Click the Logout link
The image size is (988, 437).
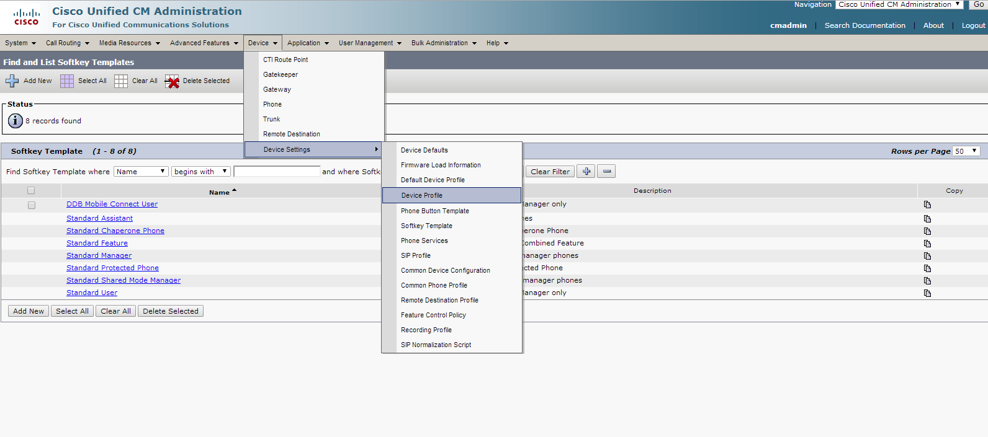(973, 25)
